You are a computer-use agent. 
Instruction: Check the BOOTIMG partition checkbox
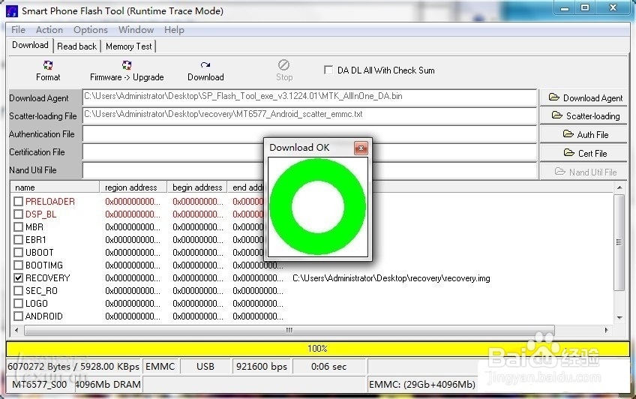18,265
